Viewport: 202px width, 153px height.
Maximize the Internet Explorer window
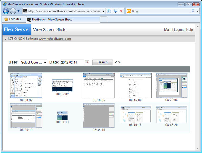[x=188, y=4]
